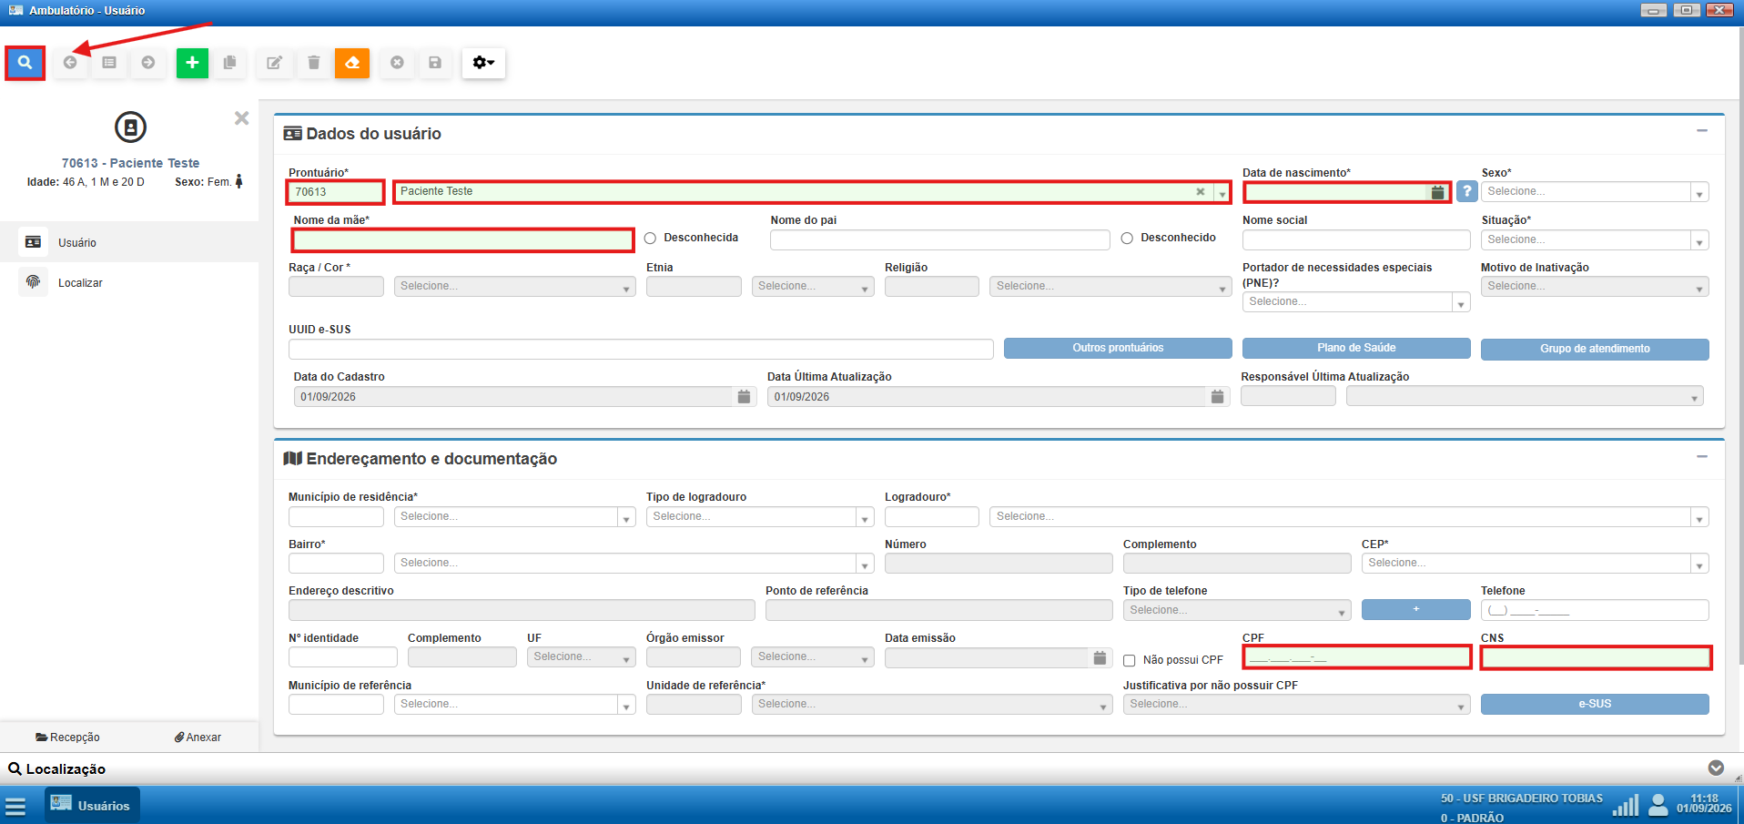Image resolution: width=1744 pixels, height=824 pixels.
Task: Click the copy record toolbar icon
Action: (230, 63)
